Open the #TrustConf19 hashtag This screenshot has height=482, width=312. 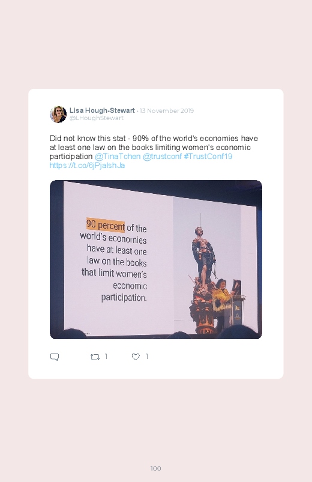208,156
